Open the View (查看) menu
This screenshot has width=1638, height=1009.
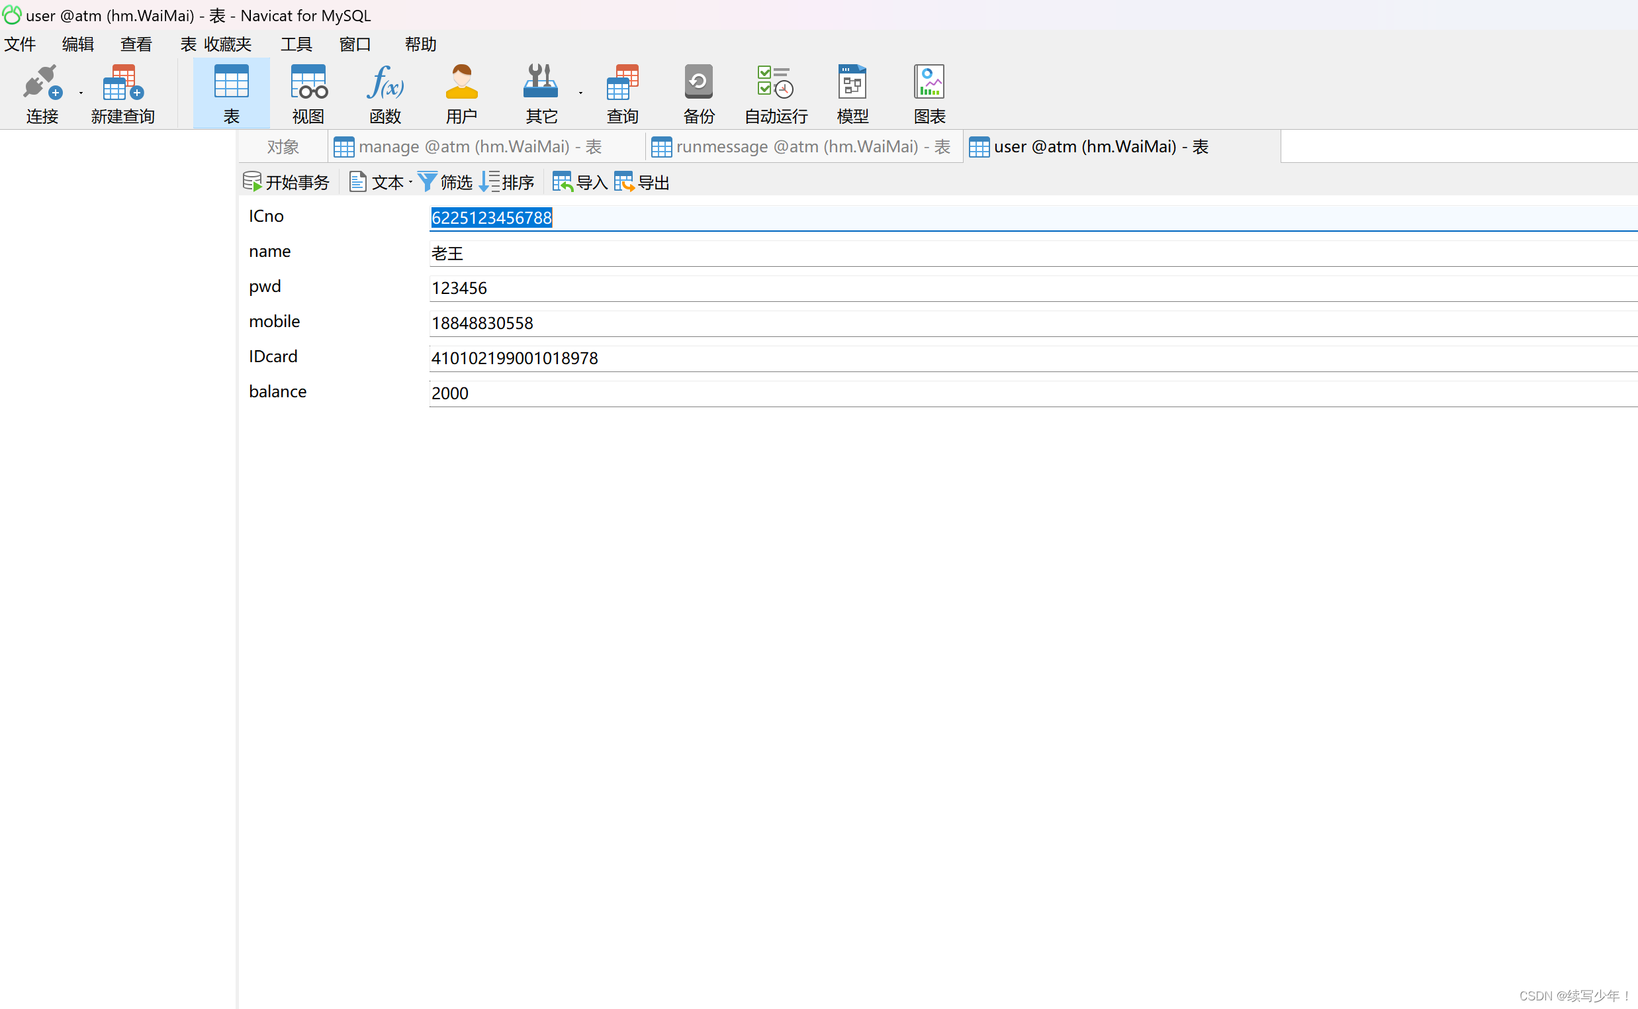pos(136,44)
